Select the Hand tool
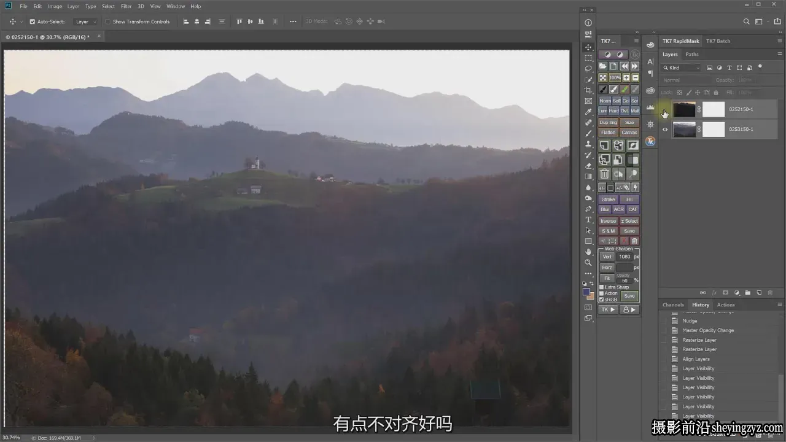The image size is (786, 442). click(588, 252)
